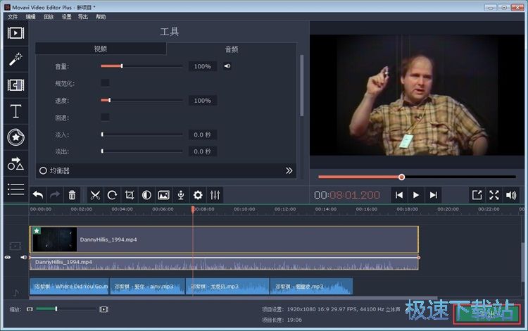The width and height of the screenshot is (528, 331).
Task: Open the filters magic wand panel
Action: (15, 59)
